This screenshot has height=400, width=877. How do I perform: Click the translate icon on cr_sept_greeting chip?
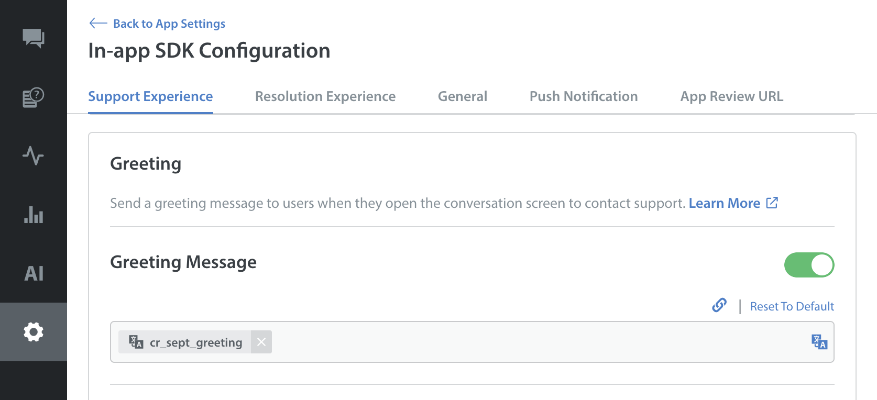[136, 342]
